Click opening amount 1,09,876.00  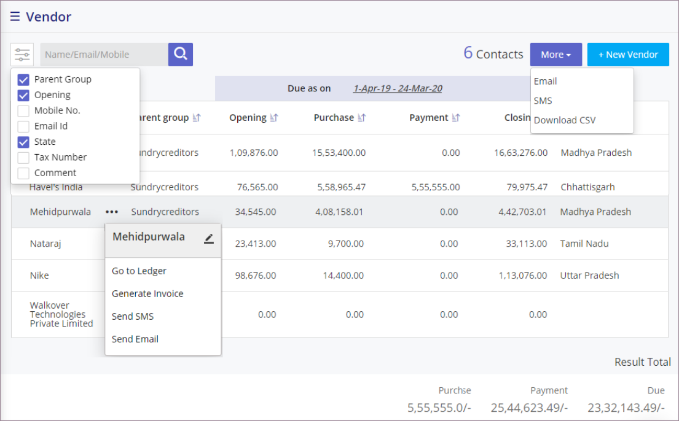254,153
